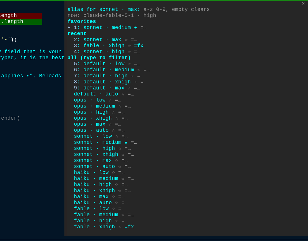Toggle star on opus high

coord(113,112)
